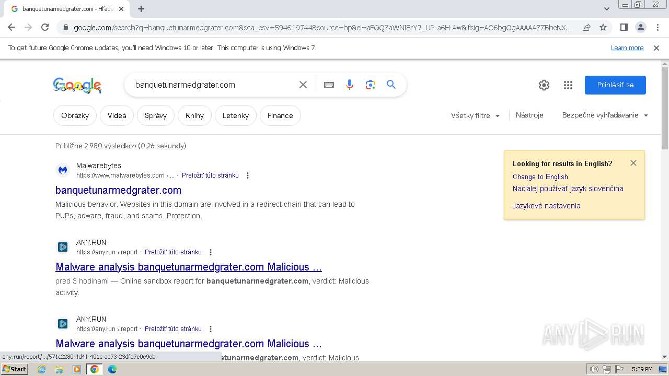Image resolution: width=669 pixels, height=376 pixels.
Task: Open Google quick settings gear
Action: (x=544, y=85)
